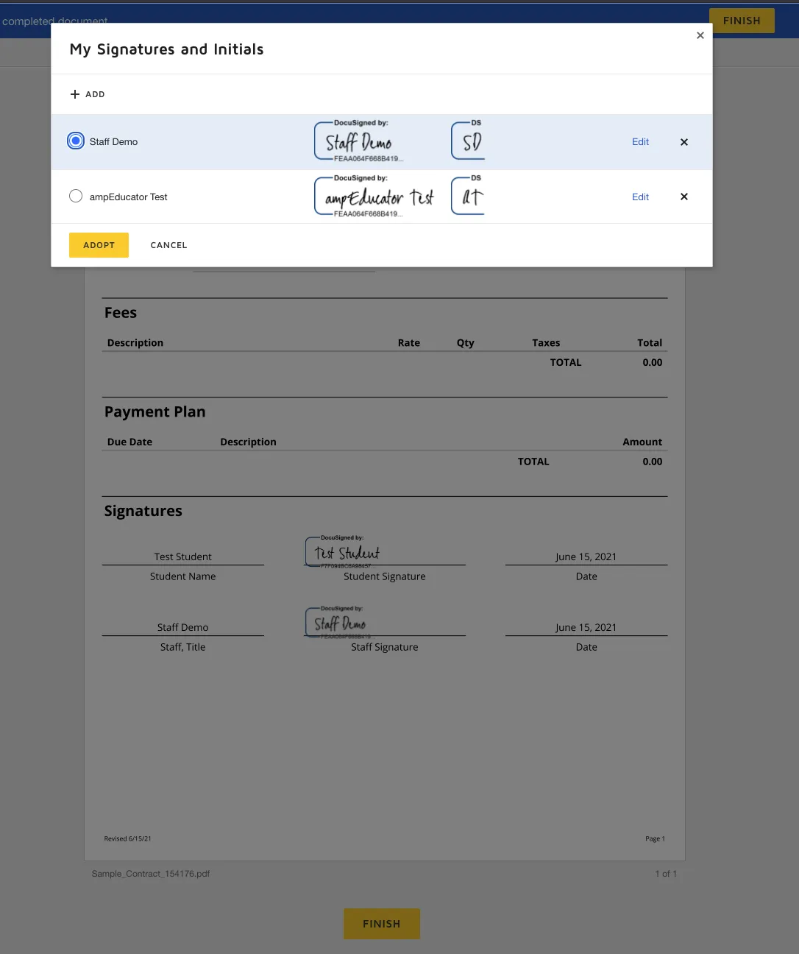
Task: Click the Student Name caption
Action: click(183, 576)
